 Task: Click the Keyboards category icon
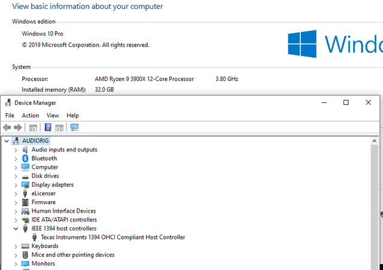(x=25, y=246)
